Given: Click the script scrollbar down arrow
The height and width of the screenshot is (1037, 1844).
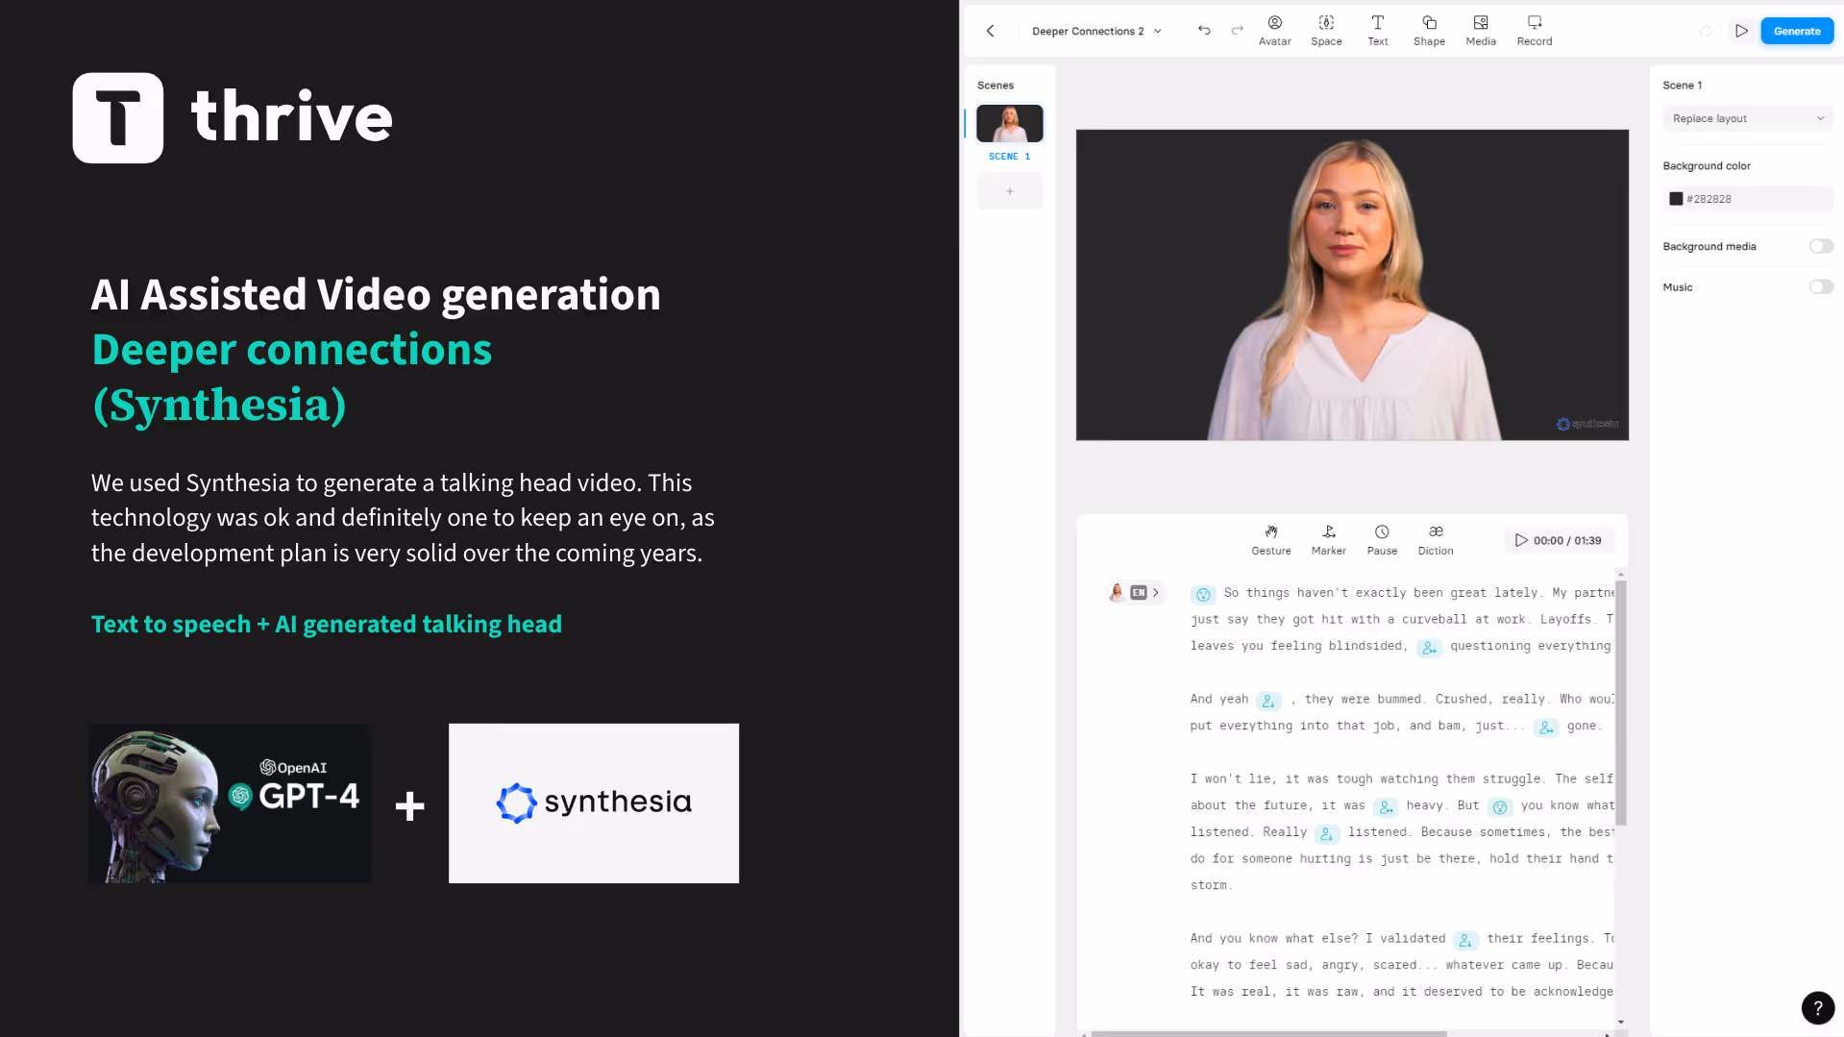Looking at the screenshot, I should coord(1621,1023).
